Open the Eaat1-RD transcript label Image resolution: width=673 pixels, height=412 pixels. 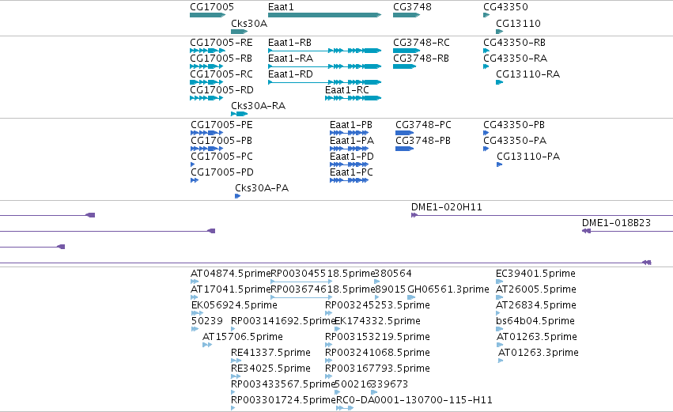point(290,74)
